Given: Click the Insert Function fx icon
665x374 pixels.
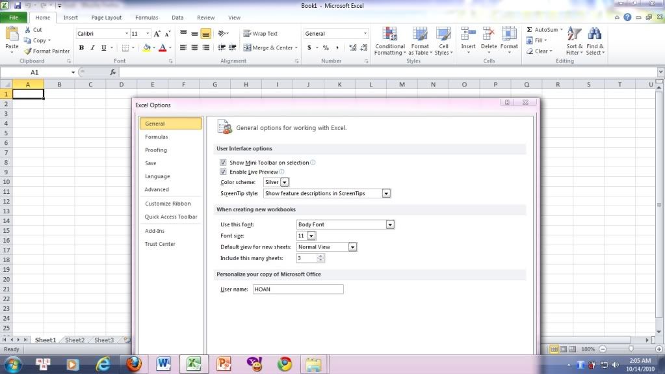Looking at the screenshot, I should [x=113, y=72].
